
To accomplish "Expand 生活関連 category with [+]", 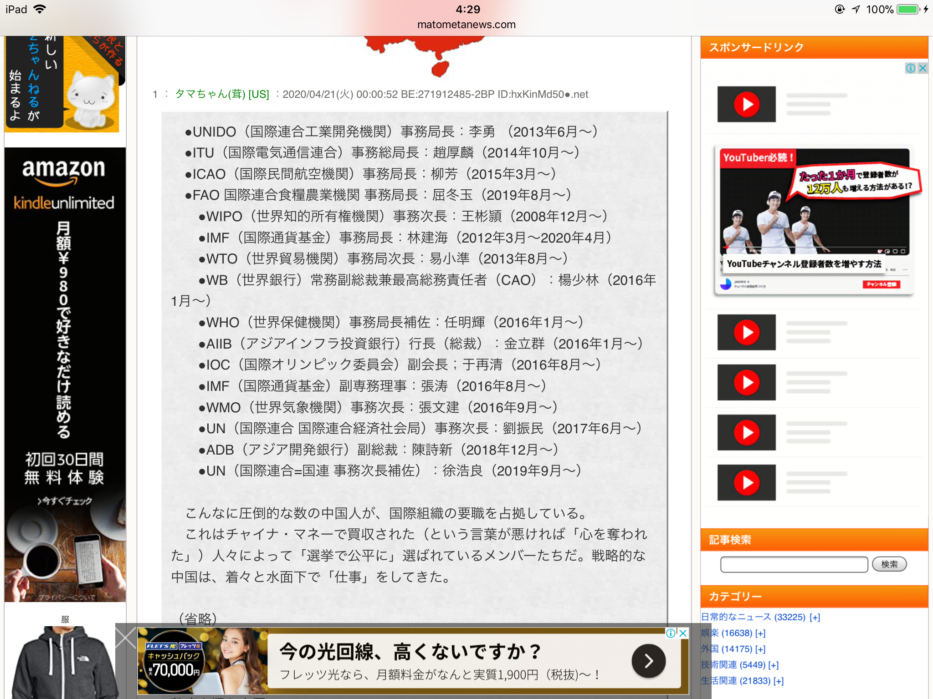I will (779, 681).
